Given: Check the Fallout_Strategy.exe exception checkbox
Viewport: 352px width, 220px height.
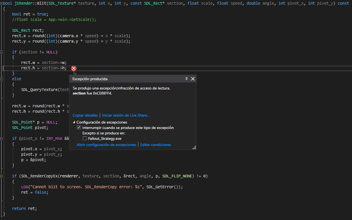Looking at the screenshot, I should [x=85, y=139].
